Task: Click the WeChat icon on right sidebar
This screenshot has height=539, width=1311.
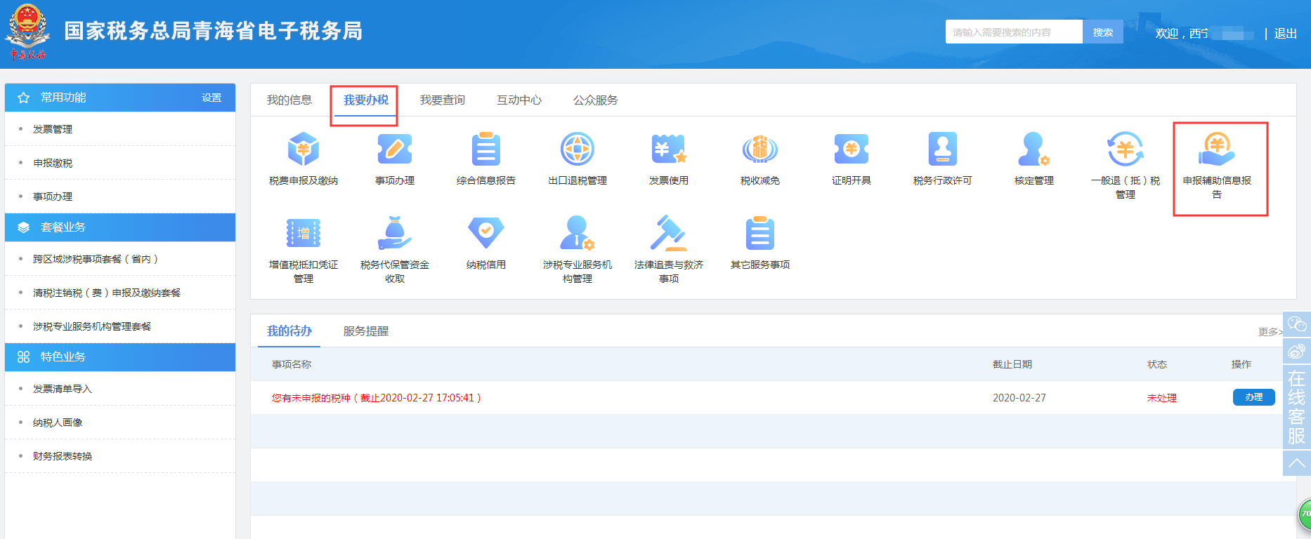Action: (x=1296, y=325)
